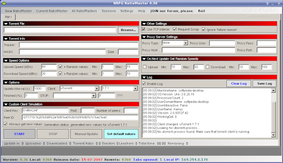283x163 pixels.
Task: Collapse the Options section triangle
Action: coord(6,83)
